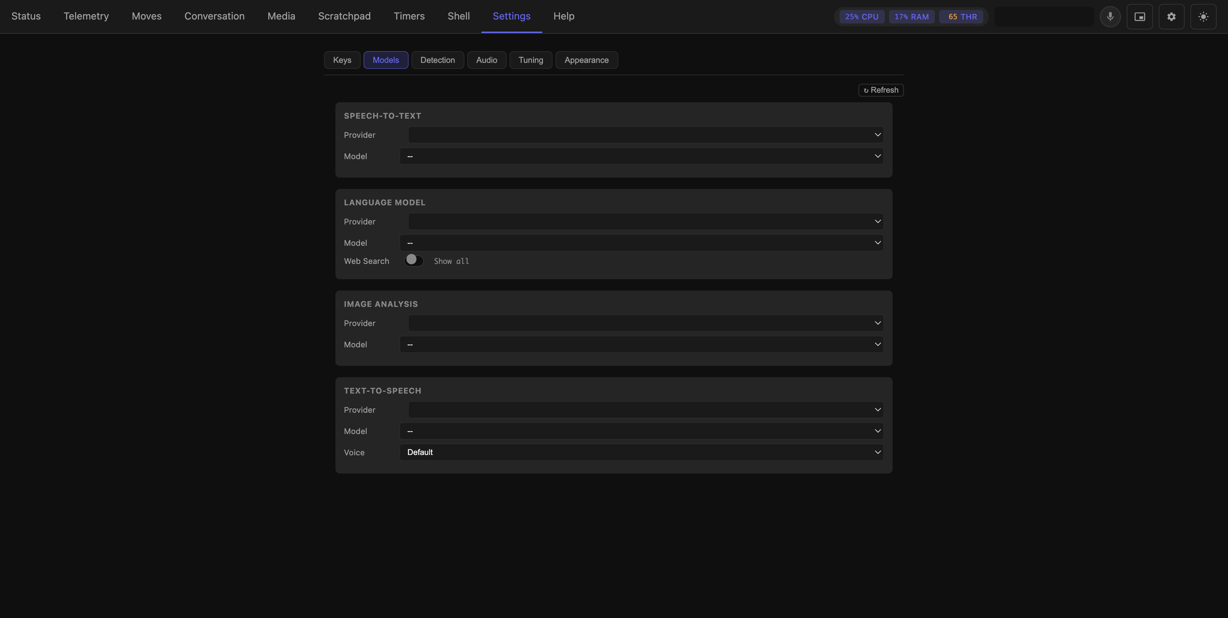Click the LANGUAGE MODEL section heading
The width and height of the screenshot is (1228, 618).
tap(385, 202)
